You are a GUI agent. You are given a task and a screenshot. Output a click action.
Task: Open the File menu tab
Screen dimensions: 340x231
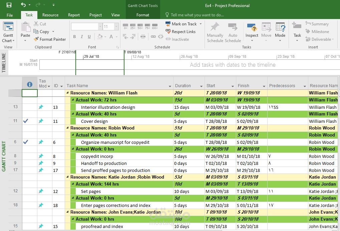pos(10,15)
